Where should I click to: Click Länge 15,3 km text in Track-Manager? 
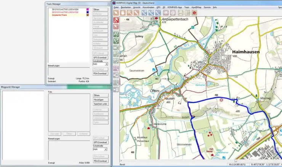(x=83, y=79)
